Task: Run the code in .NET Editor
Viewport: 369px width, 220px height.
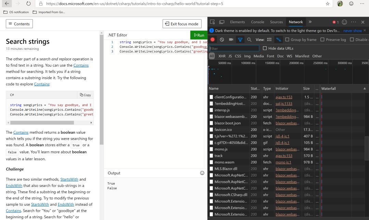Action: coord(199,35)
